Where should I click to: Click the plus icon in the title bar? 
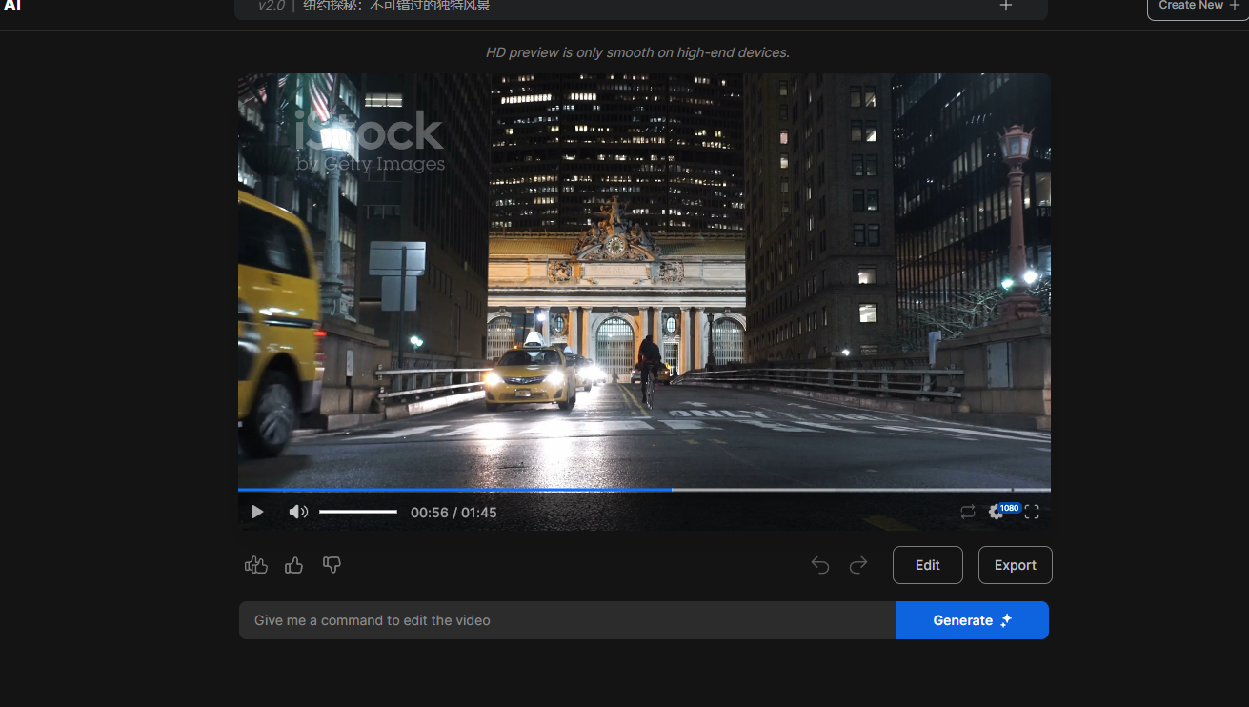point(1006,6)
